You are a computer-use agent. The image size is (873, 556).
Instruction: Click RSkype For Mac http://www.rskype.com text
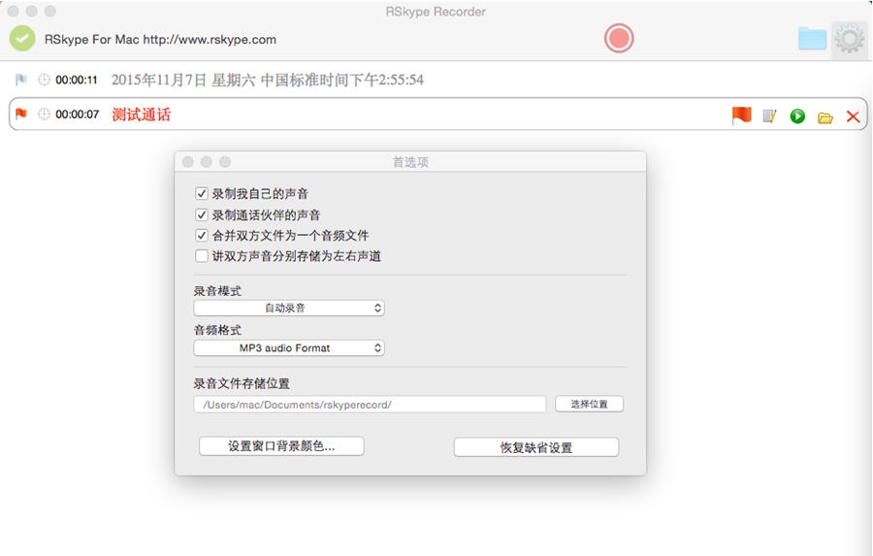click(160, 40)
